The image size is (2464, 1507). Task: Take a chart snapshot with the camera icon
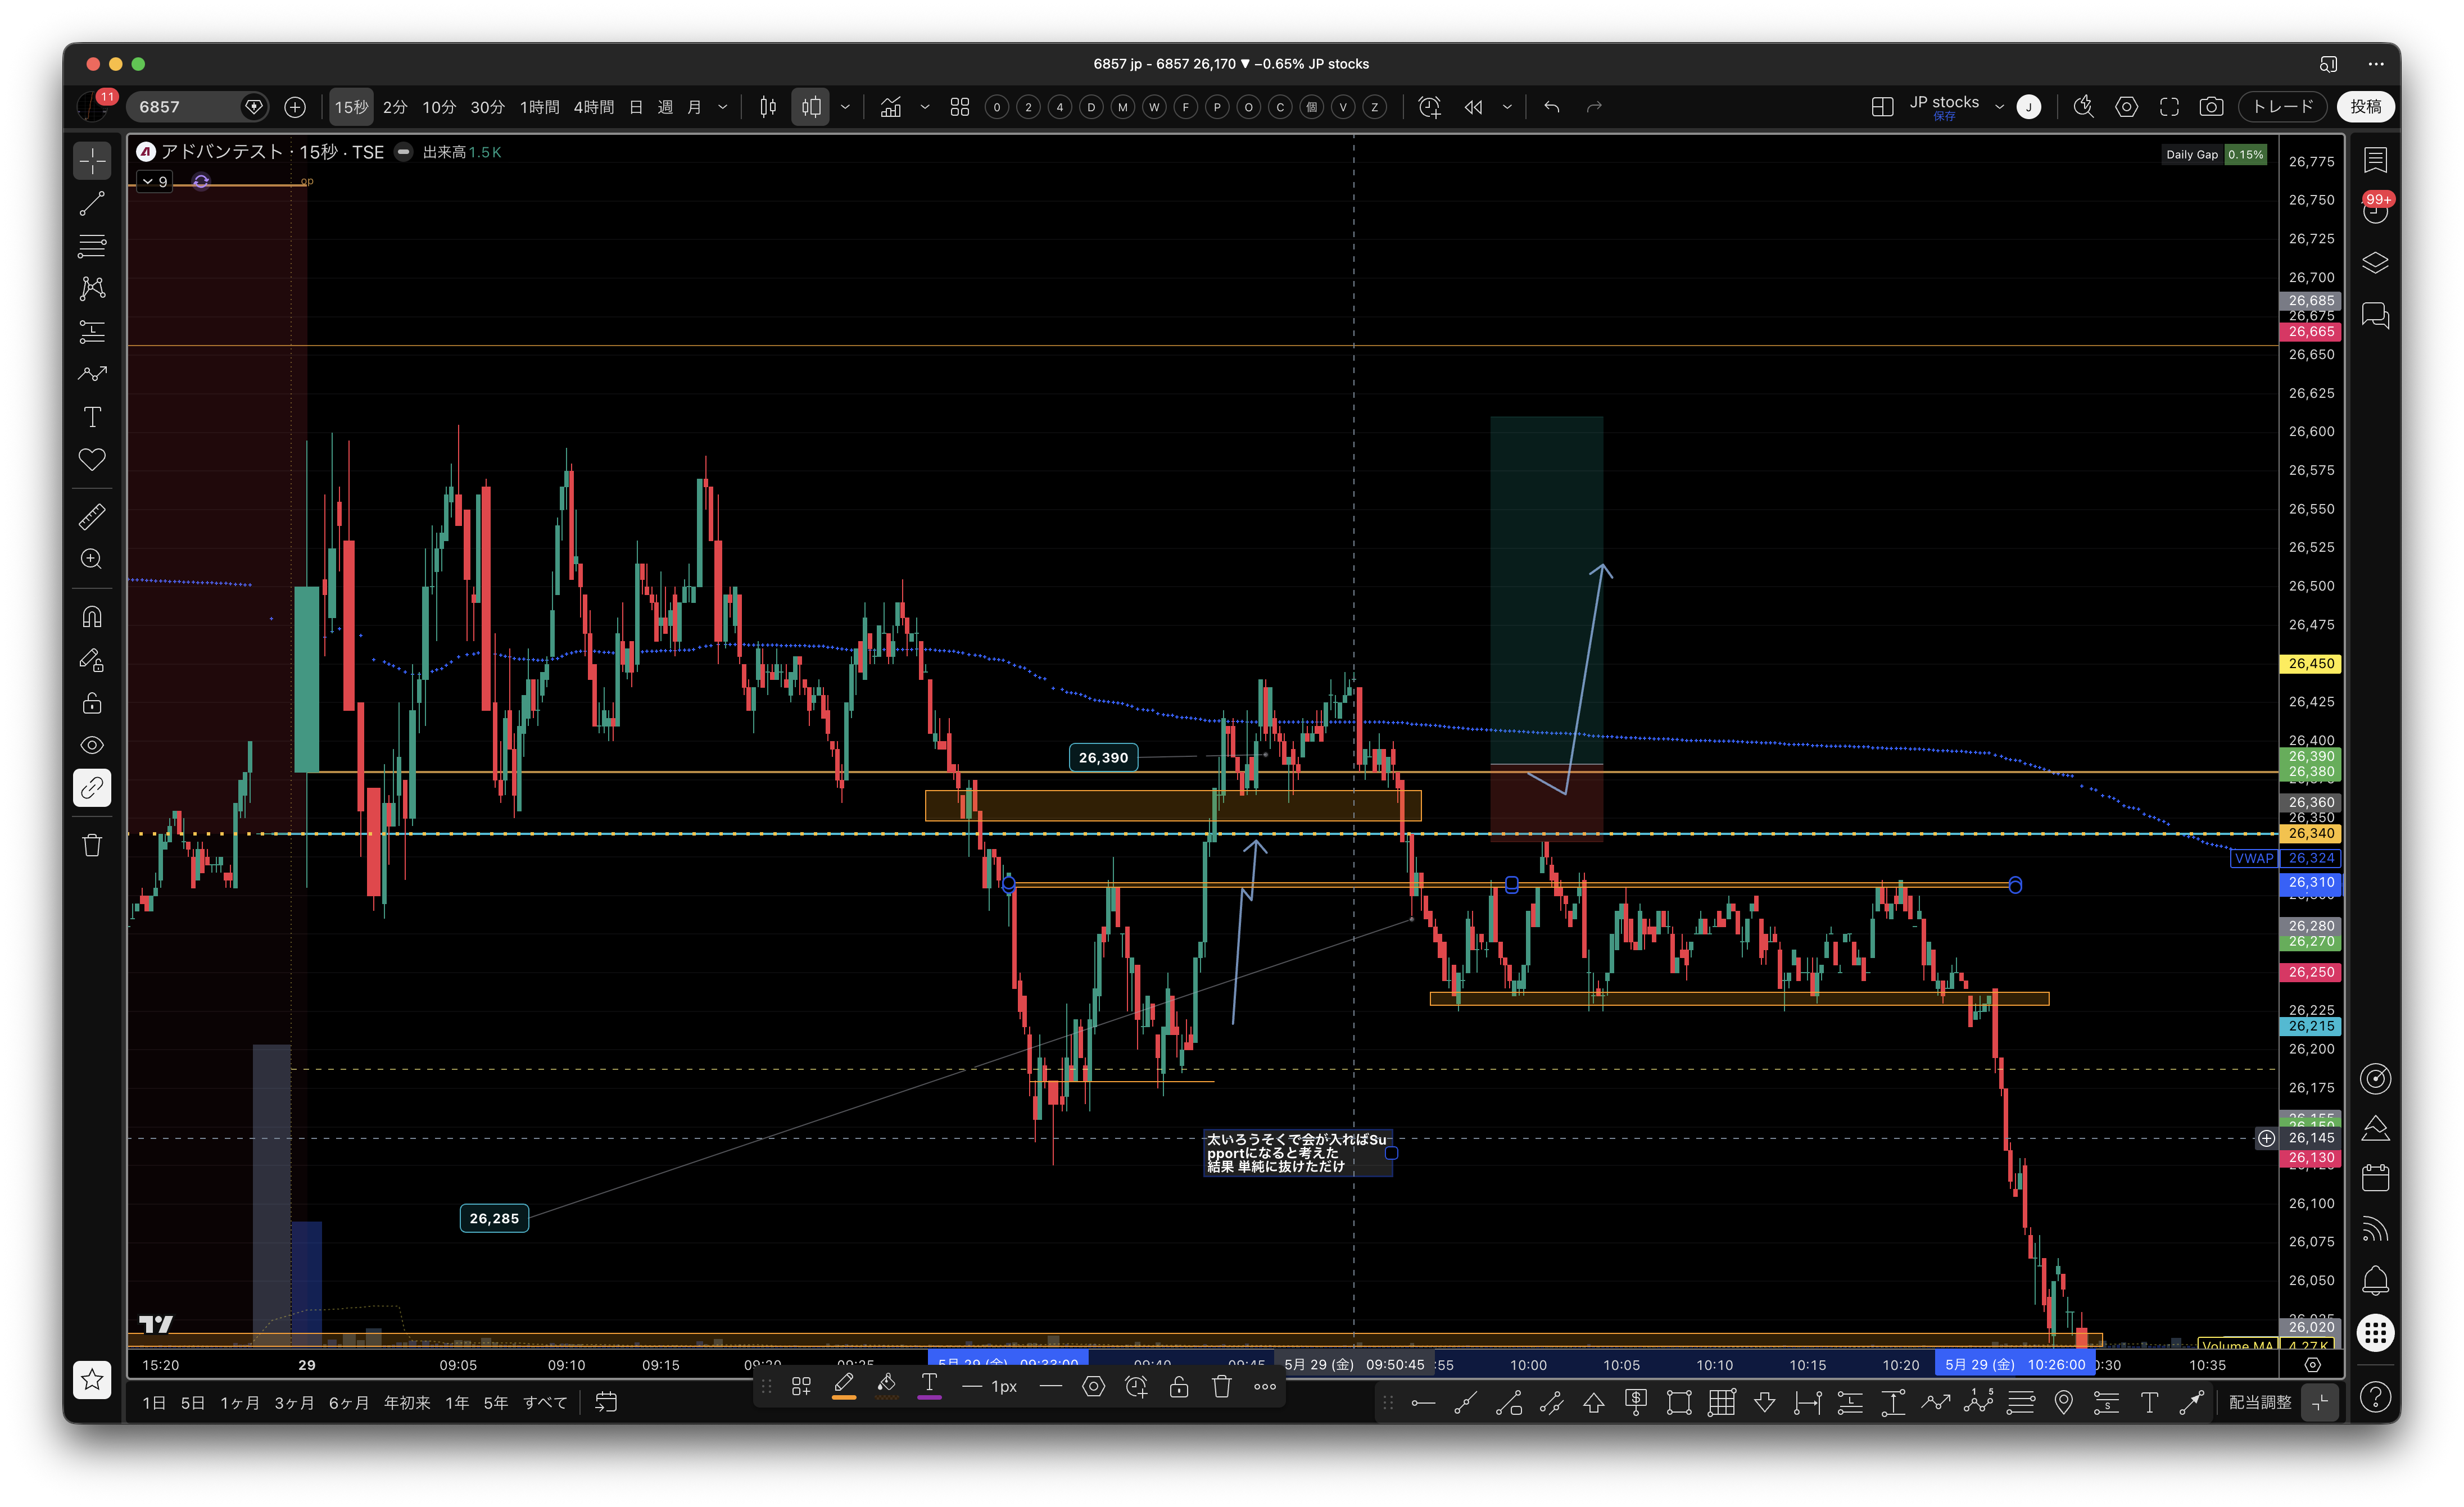(x=2211, y=107)
